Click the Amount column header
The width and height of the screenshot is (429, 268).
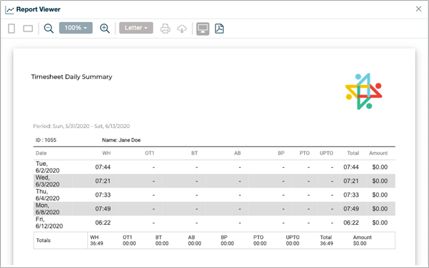378,154
